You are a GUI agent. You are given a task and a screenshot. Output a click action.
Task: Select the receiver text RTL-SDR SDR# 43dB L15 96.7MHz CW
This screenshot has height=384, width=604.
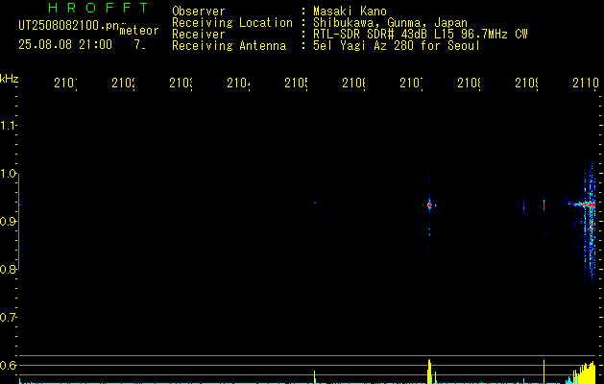point(421,35)
